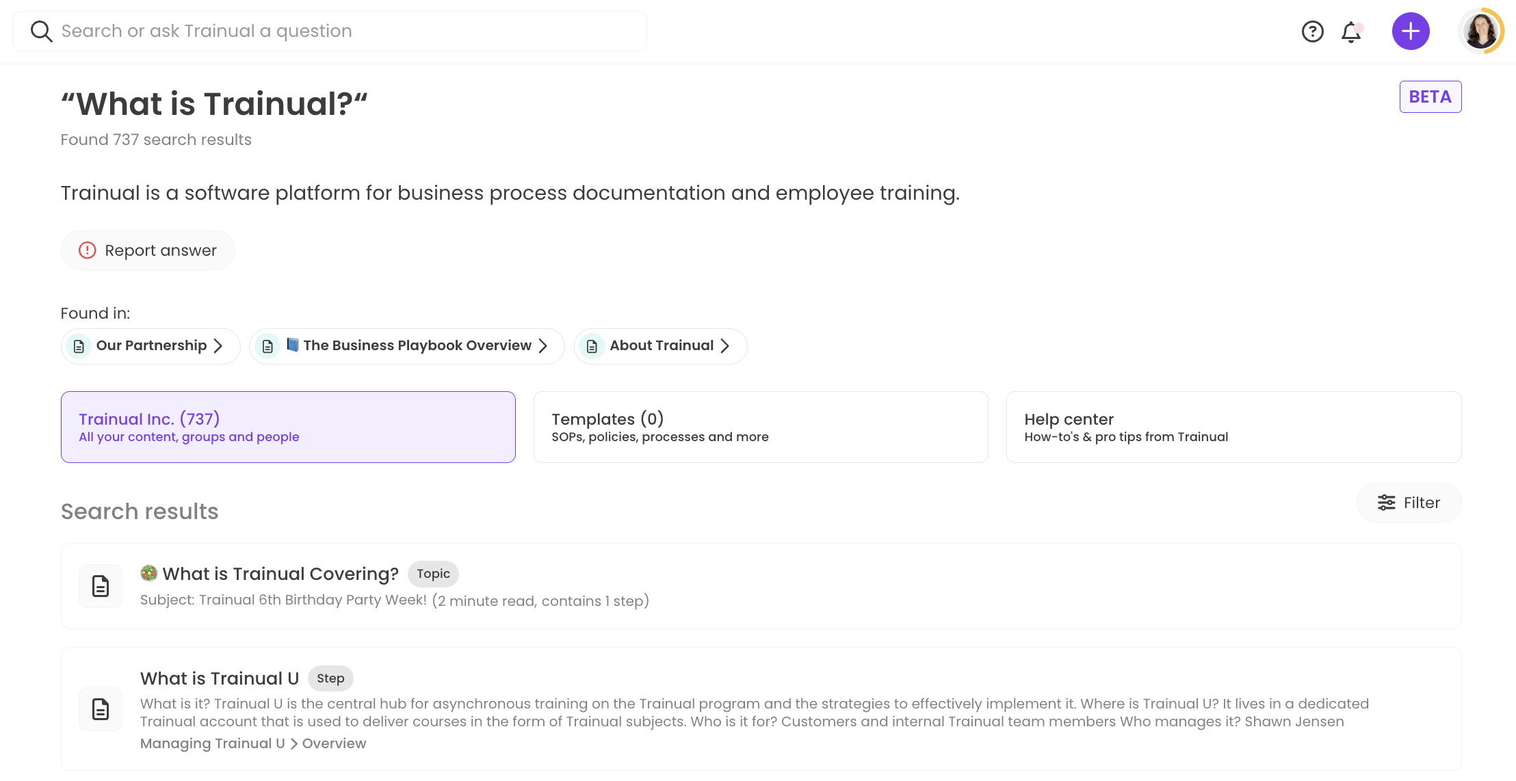Click the document icon in Our Partnership chip
The image size is (1516, 781).
79,346
